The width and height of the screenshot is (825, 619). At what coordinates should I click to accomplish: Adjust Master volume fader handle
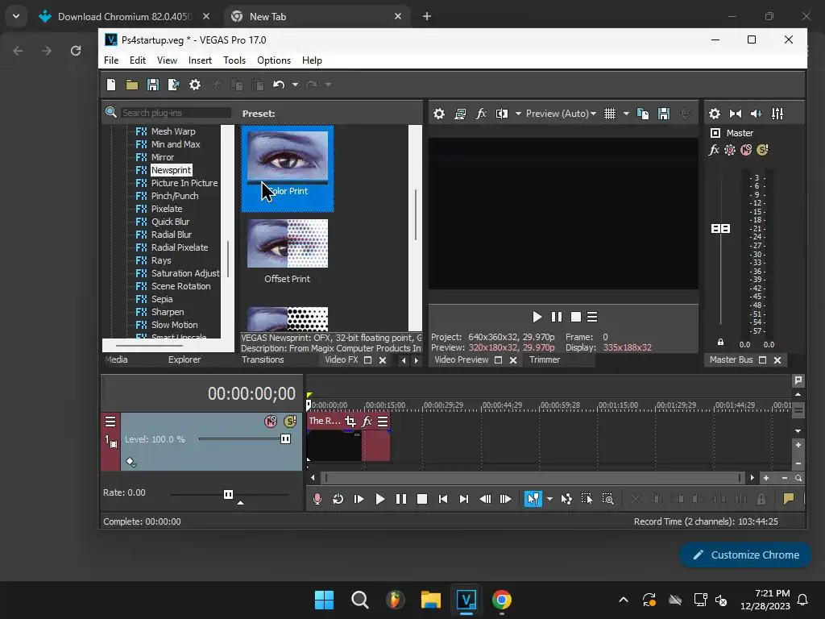click(721, 228)
